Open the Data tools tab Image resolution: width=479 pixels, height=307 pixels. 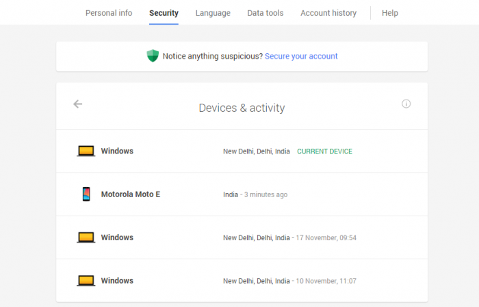point(265,13)
